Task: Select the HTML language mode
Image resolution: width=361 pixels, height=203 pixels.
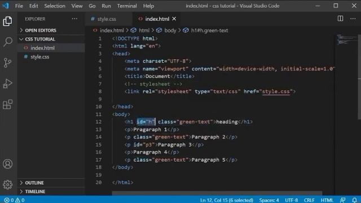Action: click(327, 200)
